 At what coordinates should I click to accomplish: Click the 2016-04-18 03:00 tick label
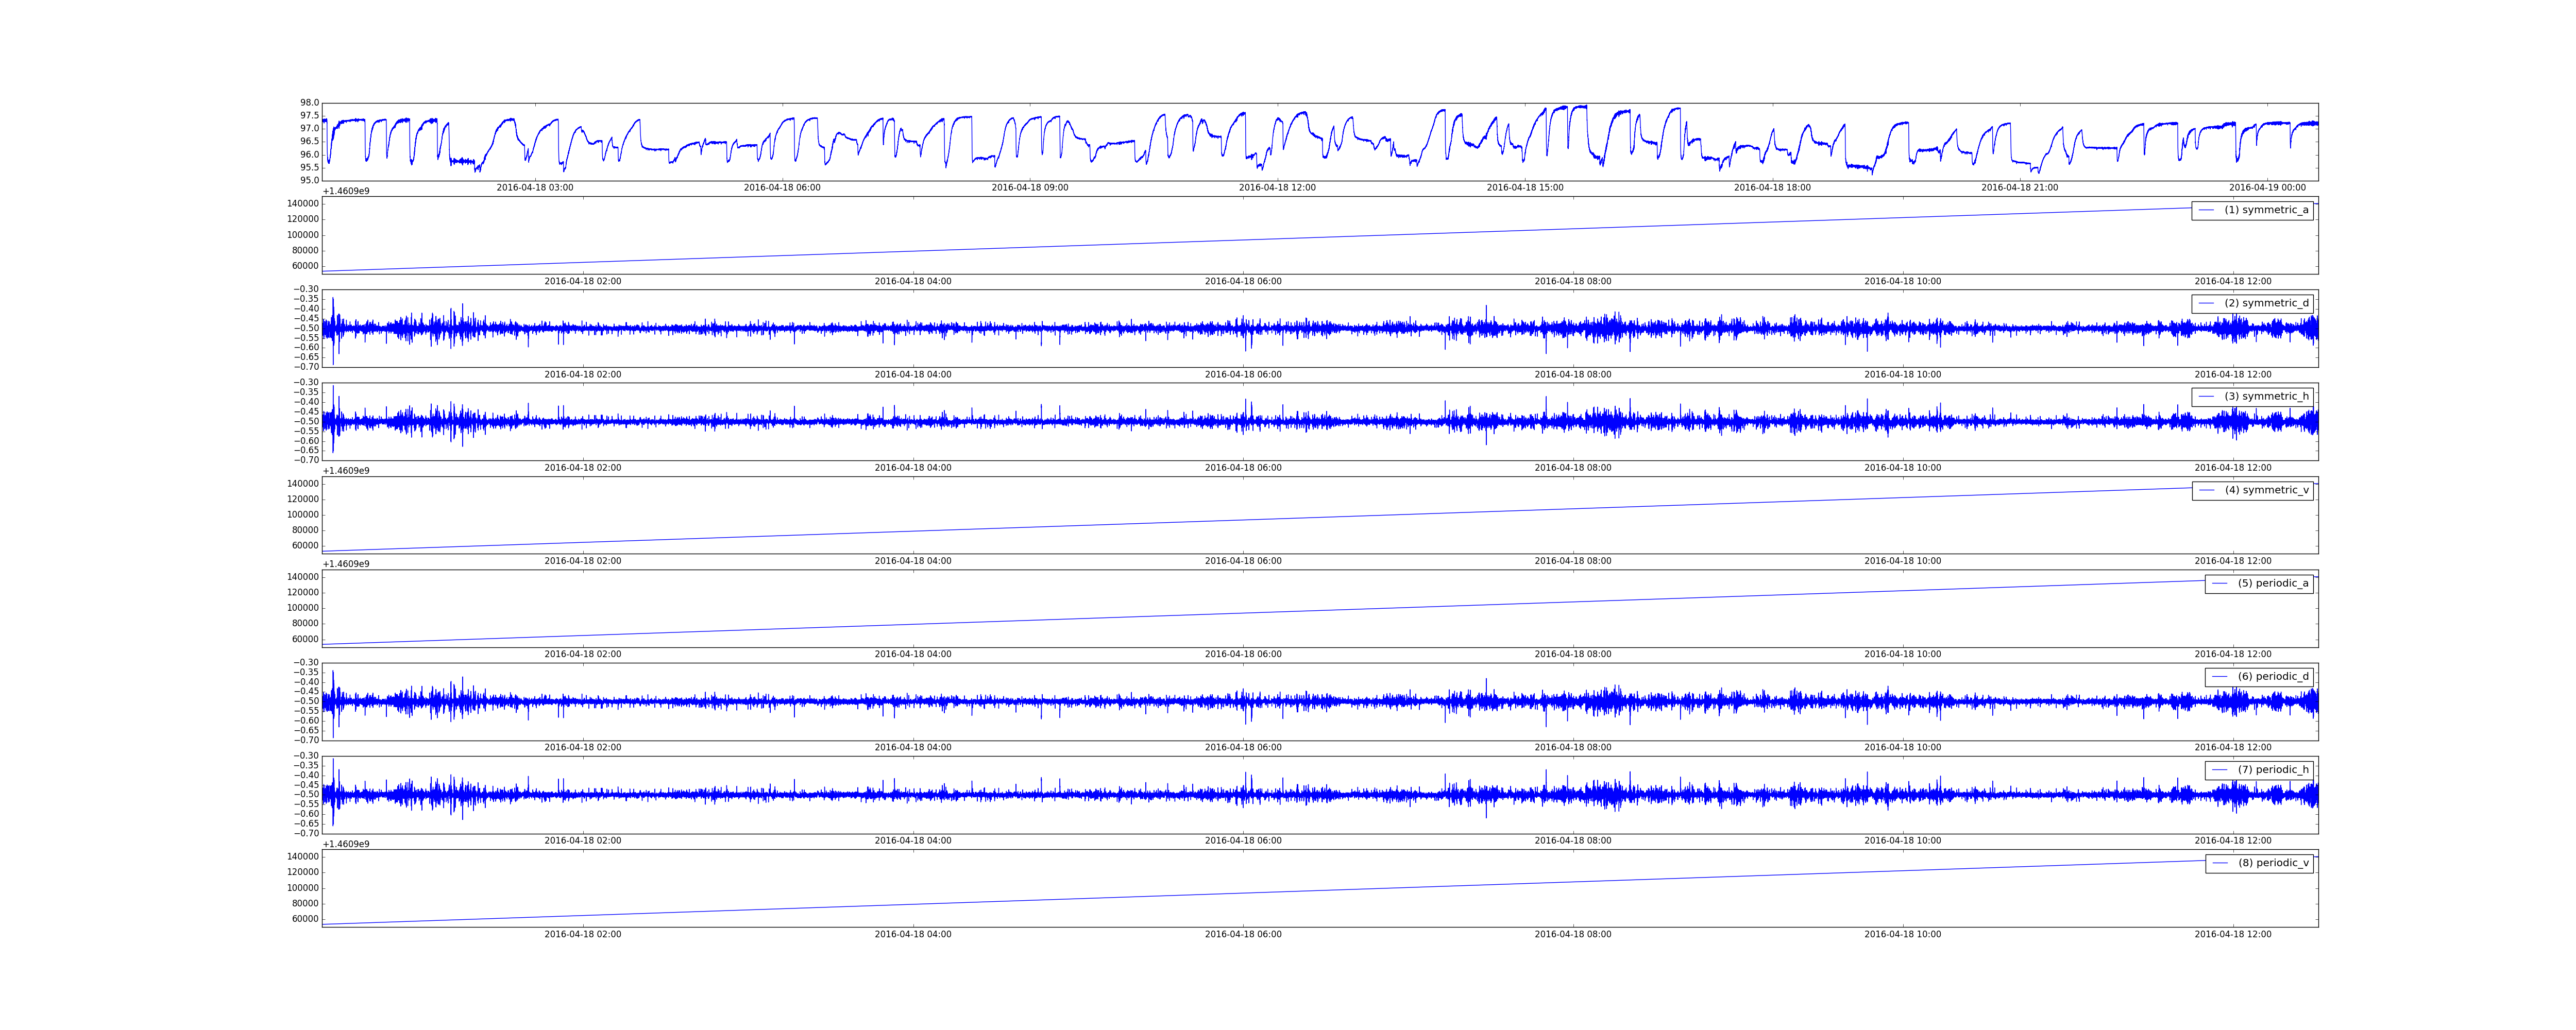[x=535, y=188]
